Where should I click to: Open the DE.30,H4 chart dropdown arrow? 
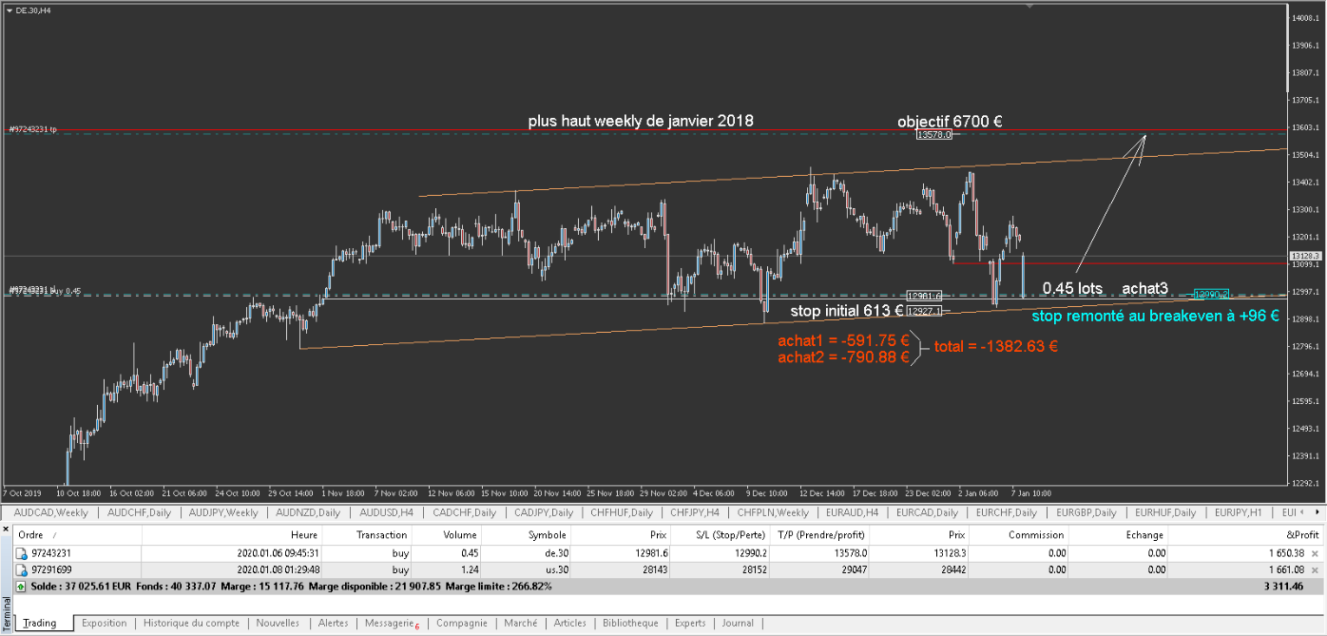click(10, 10)
